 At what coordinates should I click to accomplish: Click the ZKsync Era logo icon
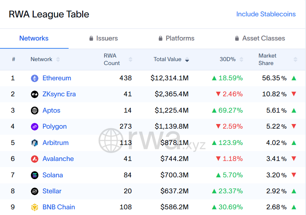click(34, 94)
